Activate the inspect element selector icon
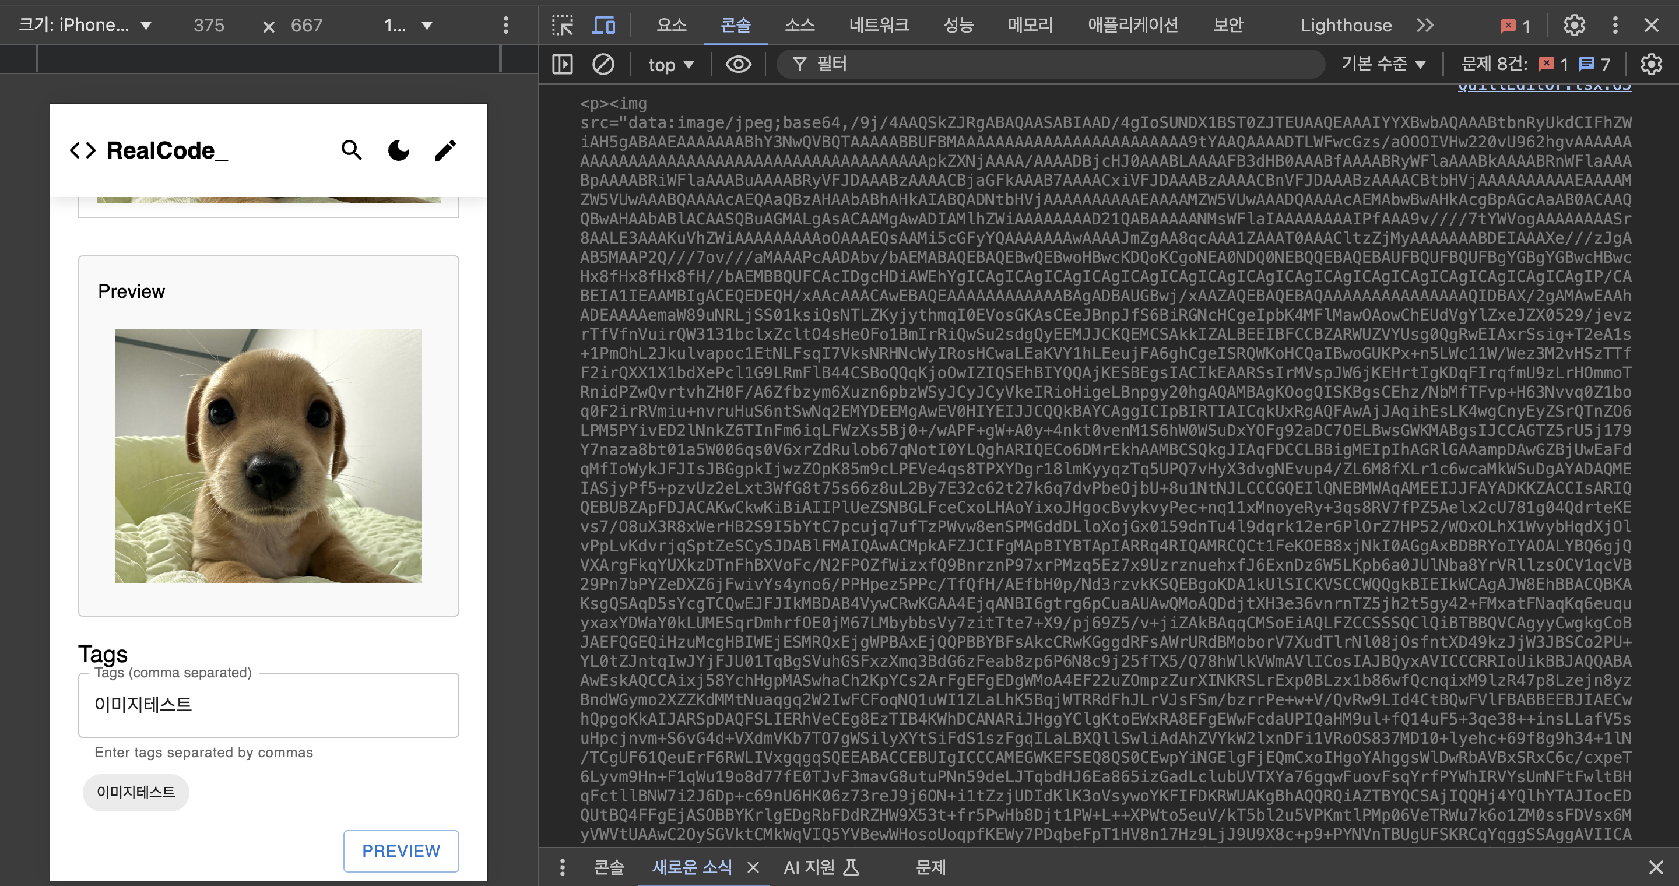Viewport: 1679px width, 886px height. [562, 26]
